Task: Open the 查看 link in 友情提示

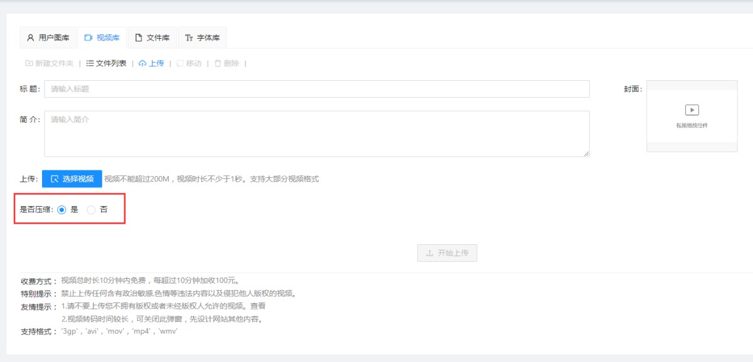Action: click(x=258, y=306)
